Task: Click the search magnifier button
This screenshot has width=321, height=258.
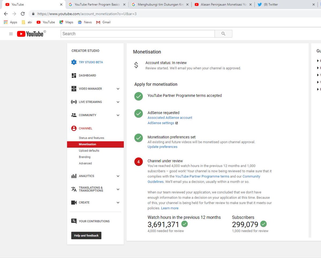Action: pos(223,34)
